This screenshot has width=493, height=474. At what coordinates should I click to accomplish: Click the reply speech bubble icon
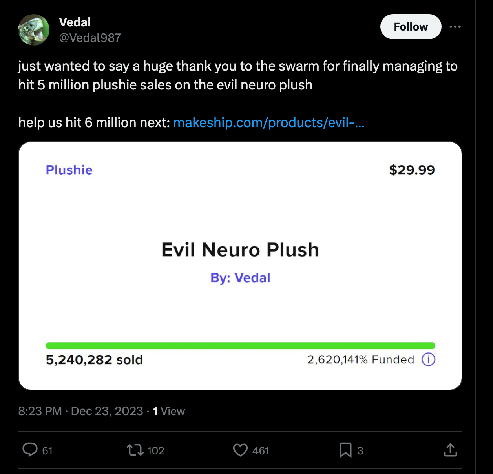[30, 450]
